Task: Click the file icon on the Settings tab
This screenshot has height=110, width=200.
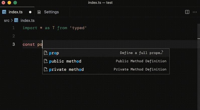Action: [x=39, y=12]
